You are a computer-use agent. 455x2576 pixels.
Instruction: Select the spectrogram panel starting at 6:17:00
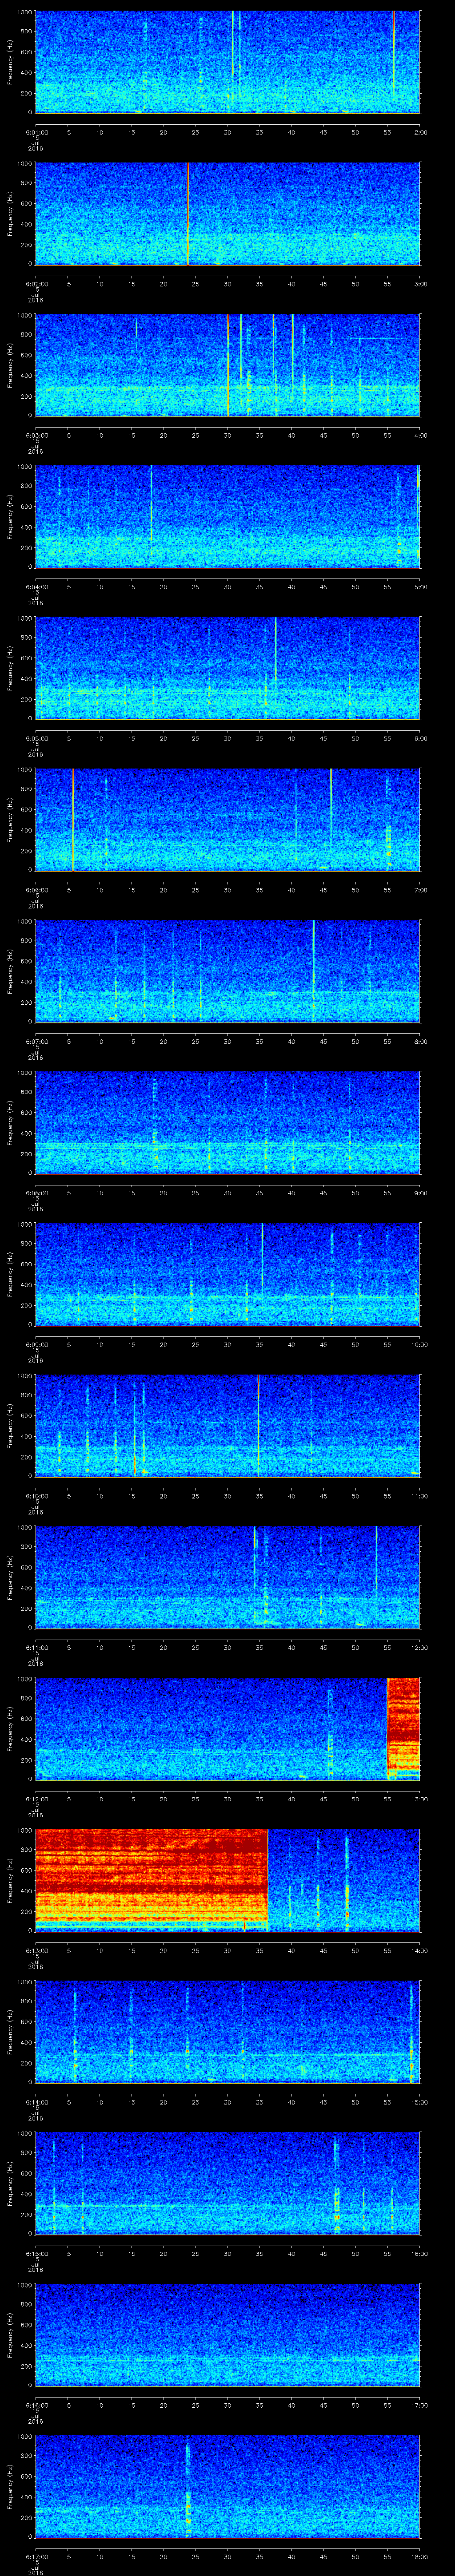[x=227, y=2485]
